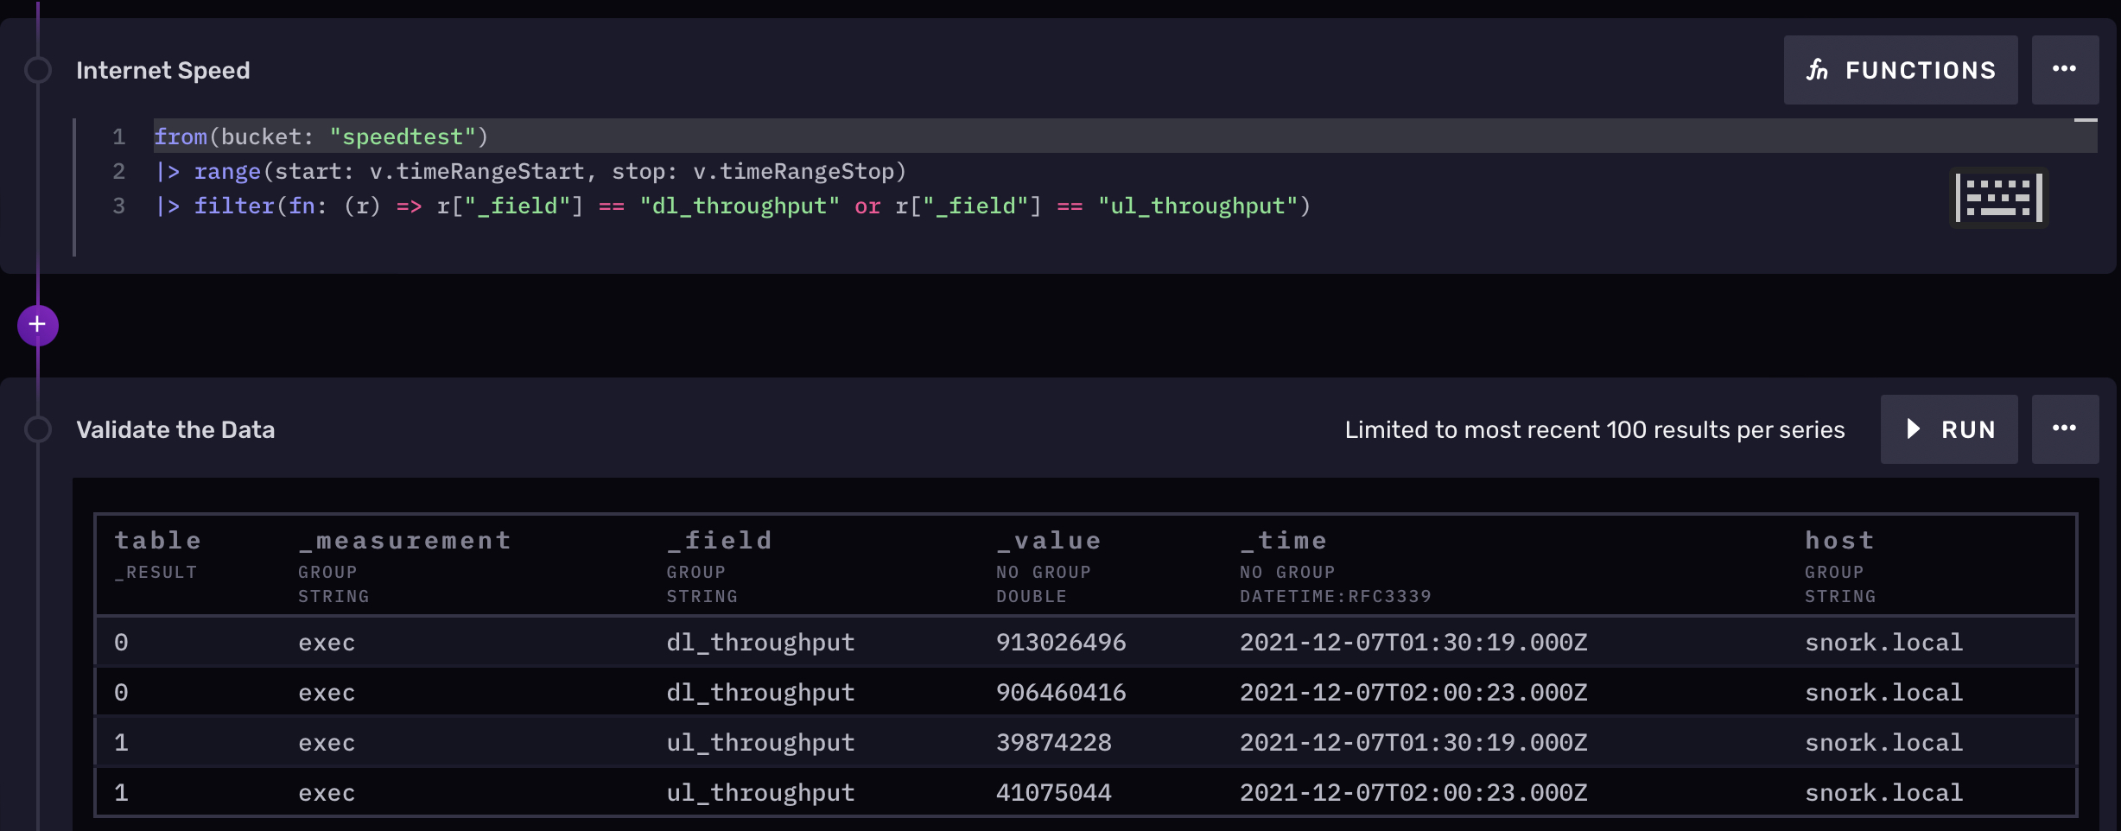This screenshot has height=831, width=2121.
Task: Select the _time column header
Action: tap(1283, 541)
